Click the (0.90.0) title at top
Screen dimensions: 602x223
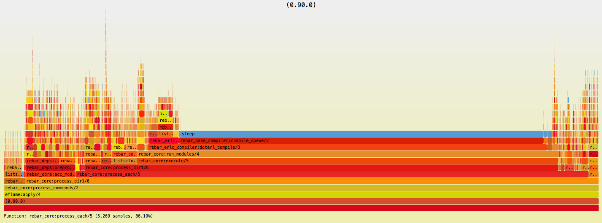click(301, 5)
